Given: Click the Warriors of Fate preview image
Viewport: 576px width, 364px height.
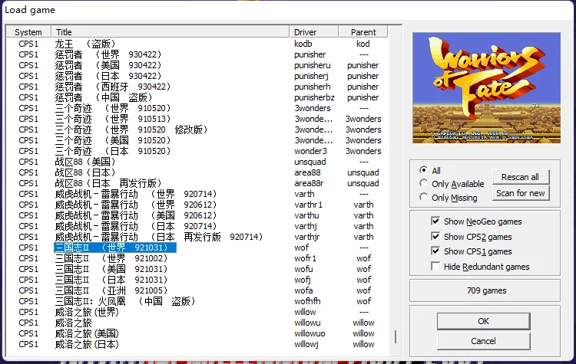Looking at the screenshot, I should [x=486, y=88].
